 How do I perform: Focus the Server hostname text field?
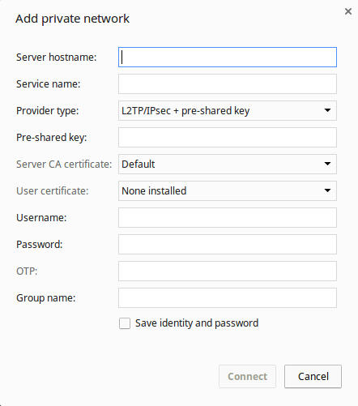228,58
